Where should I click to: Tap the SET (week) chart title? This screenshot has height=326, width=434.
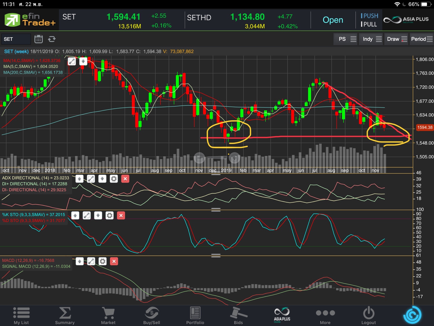(16, 52)
